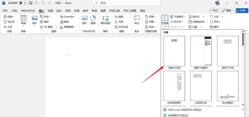Toggle the AutoSave switch
Viewport: 249px width, 117px height.
point(23,3)
